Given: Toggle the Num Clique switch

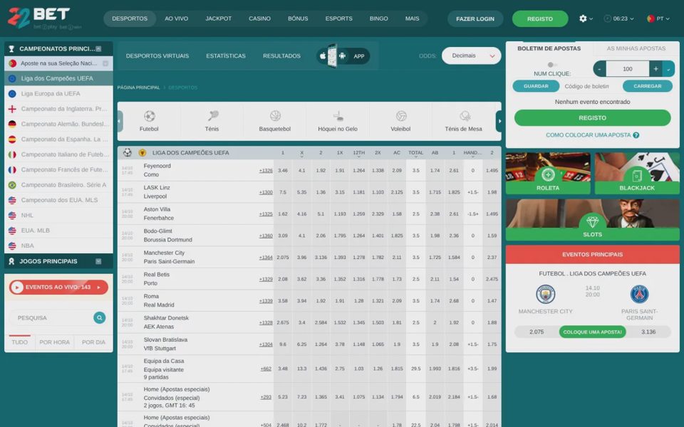Looking at the screenshot, I should pos(552,65).
